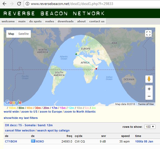Screen dimensions: 160x149
Task: Click DX dxcc: T5 - Somalia filter
Action: point(20,125)
